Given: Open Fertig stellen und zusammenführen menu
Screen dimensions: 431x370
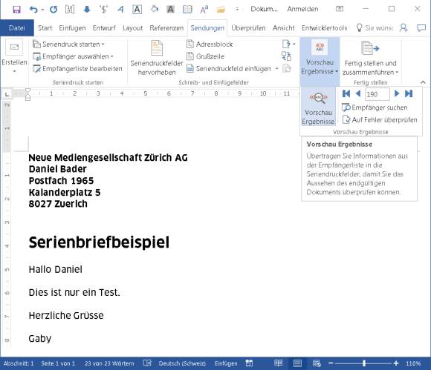Looking at the screenshot, I should click(x=370, y=58).
